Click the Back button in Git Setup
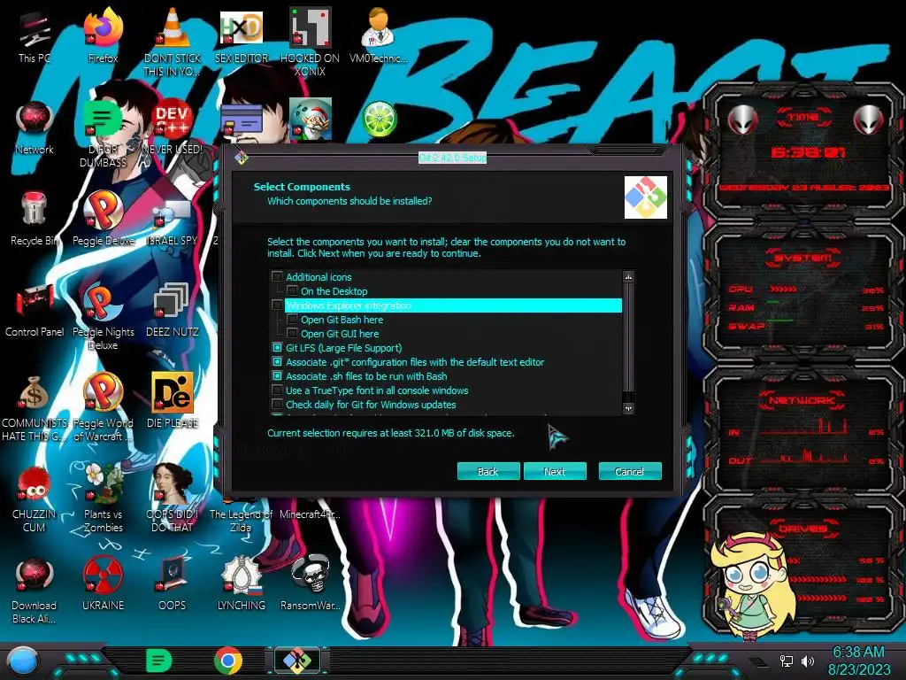This screenshot has height=680, width=906. tap(488, 471)
